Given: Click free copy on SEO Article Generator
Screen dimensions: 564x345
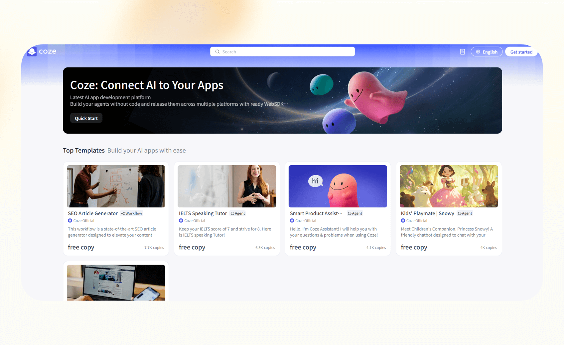Looking at the screenshot, I should click(x=81, y=247).
